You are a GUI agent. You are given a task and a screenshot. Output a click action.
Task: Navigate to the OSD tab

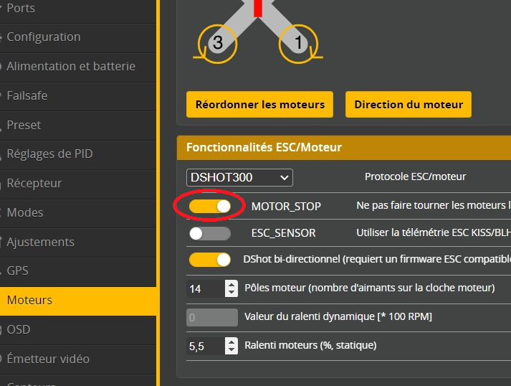click(x=19, y=329)
